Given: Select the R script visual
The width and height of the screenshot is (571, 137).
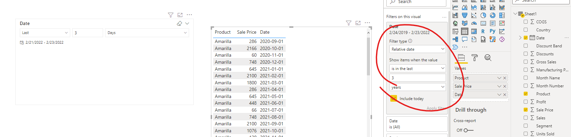Looking at the screenshot, I should [483, 31].
